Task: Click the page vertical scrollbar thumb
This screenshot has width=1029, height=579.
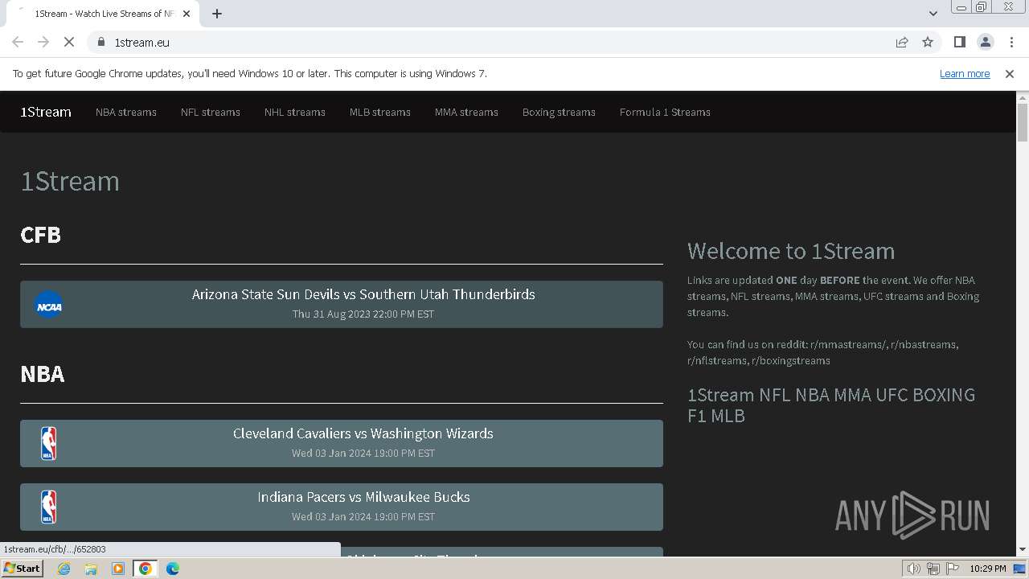Action: pos(1023,122)
